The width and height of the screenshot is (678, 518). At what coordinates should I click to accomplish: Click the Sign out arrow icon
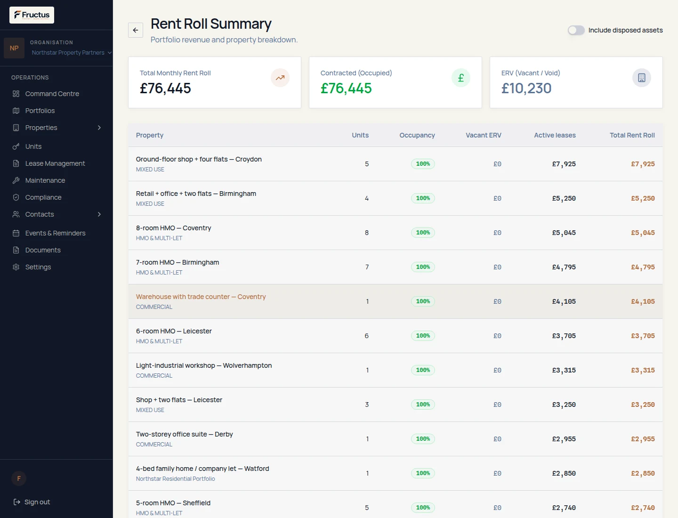click(x=17, y=502)
